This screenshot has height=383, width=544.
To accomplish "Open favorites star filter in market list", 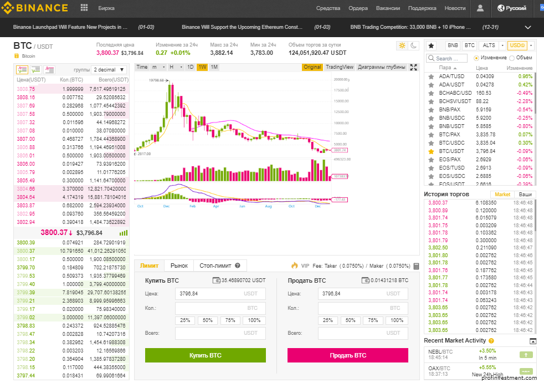I will [x=431, y=45].
